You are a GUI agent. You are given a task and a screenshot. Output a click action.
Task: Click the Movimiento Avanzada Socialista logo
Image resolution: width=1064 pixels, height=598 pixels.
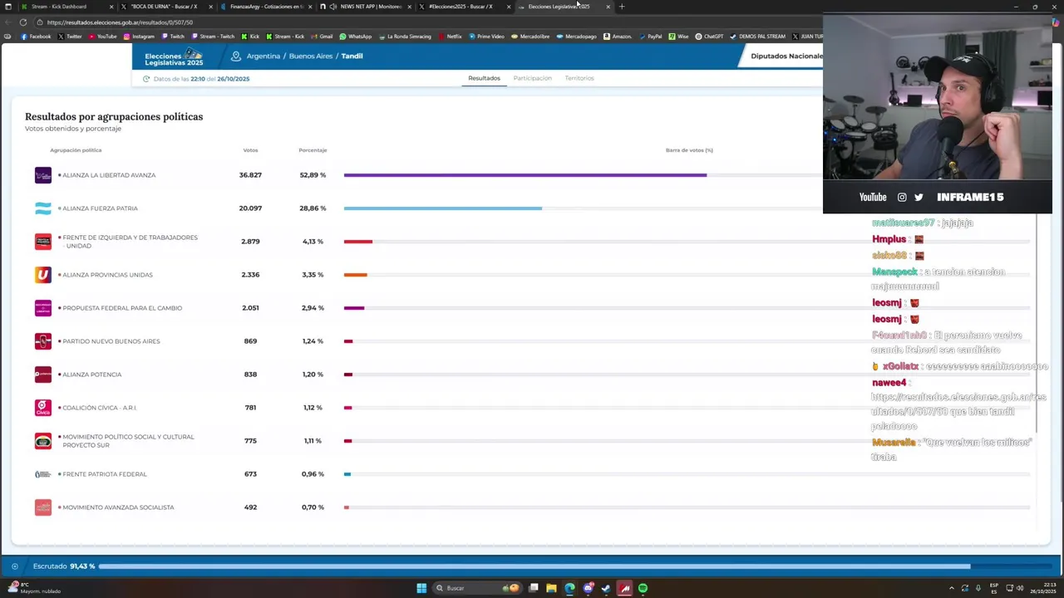tap(43, 507)
